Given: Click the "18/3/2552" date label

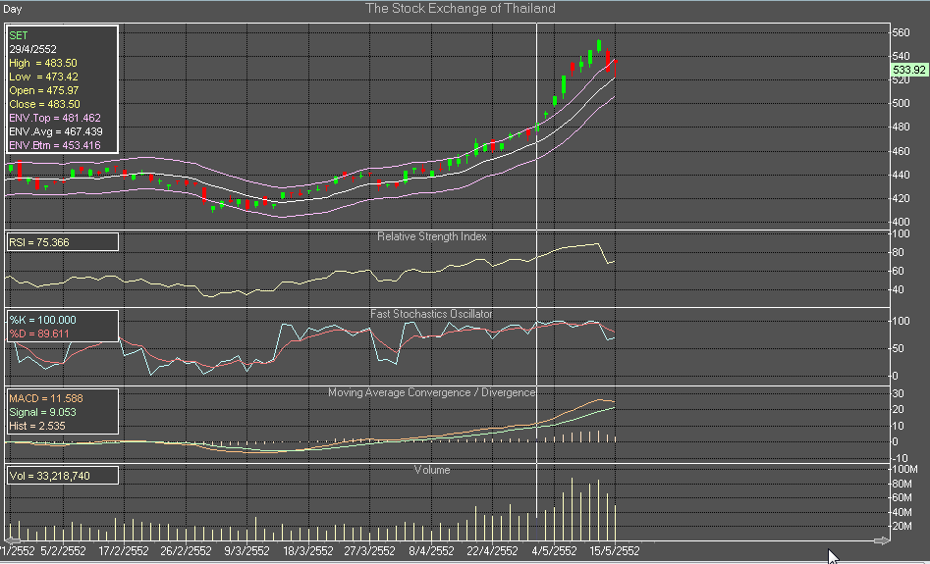Looking at the screenshot, I should pyautogui.click(x=307, y=551).
